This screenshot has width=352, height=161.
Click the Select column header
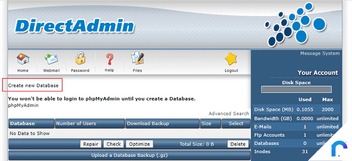point(236,123)
